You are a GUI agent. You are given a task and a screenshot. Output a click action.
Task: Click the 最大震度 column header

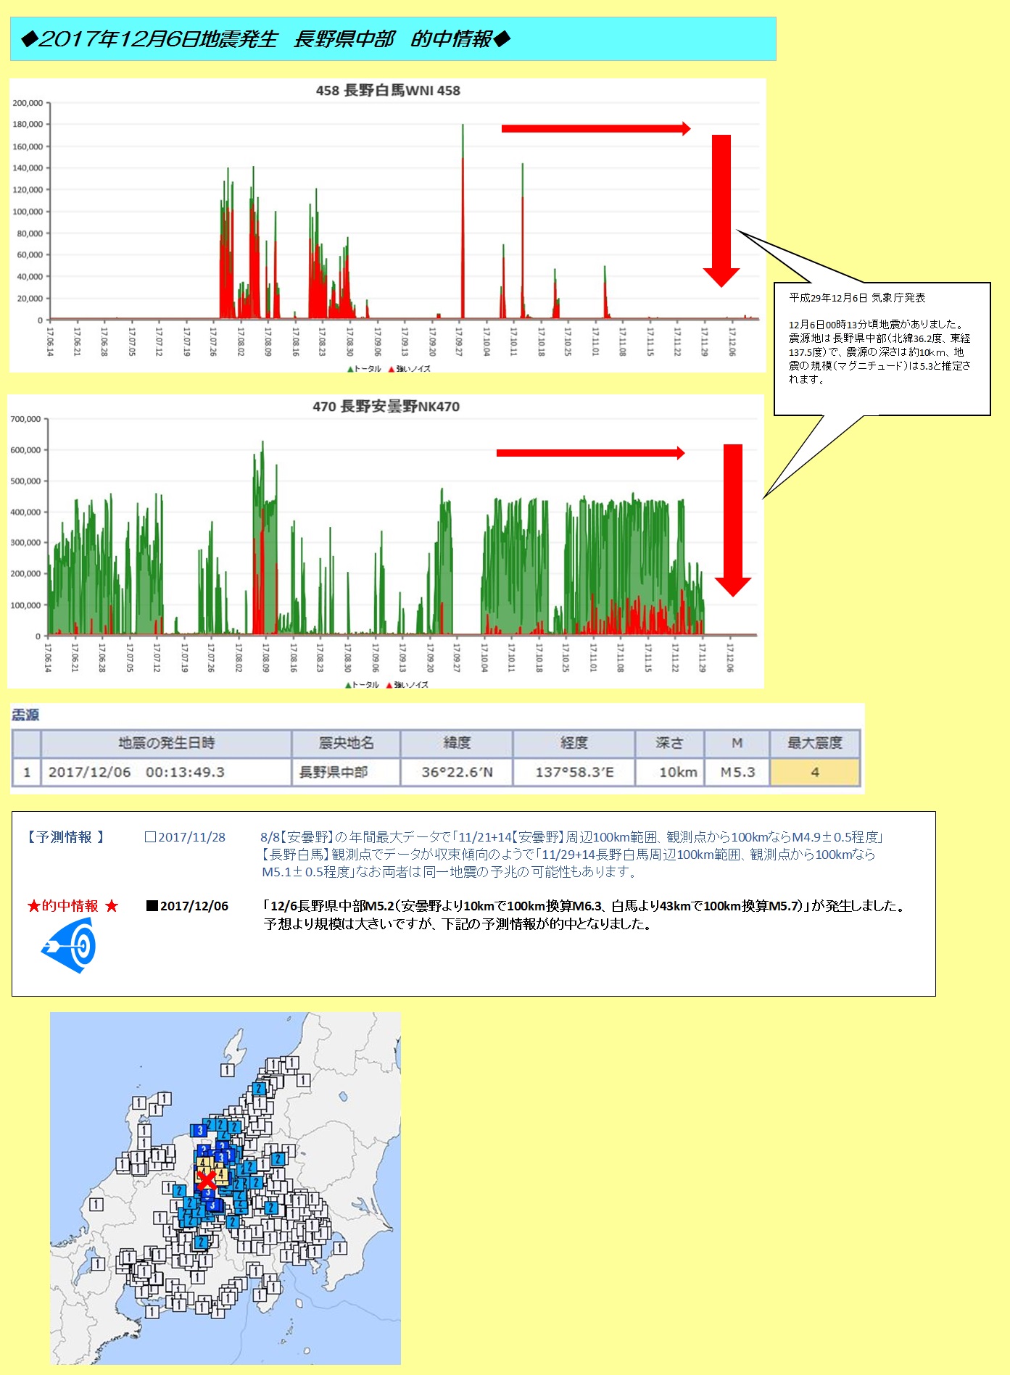pyautogui.click(x=815, y=743)
